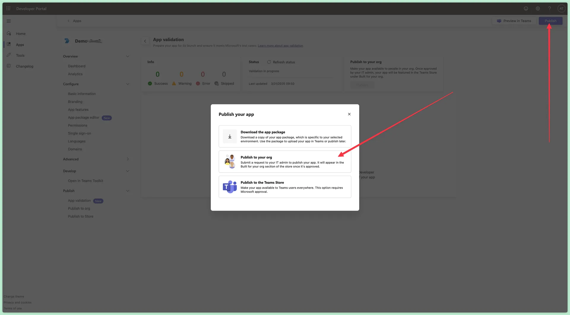Open App package editor

(83, 117)
